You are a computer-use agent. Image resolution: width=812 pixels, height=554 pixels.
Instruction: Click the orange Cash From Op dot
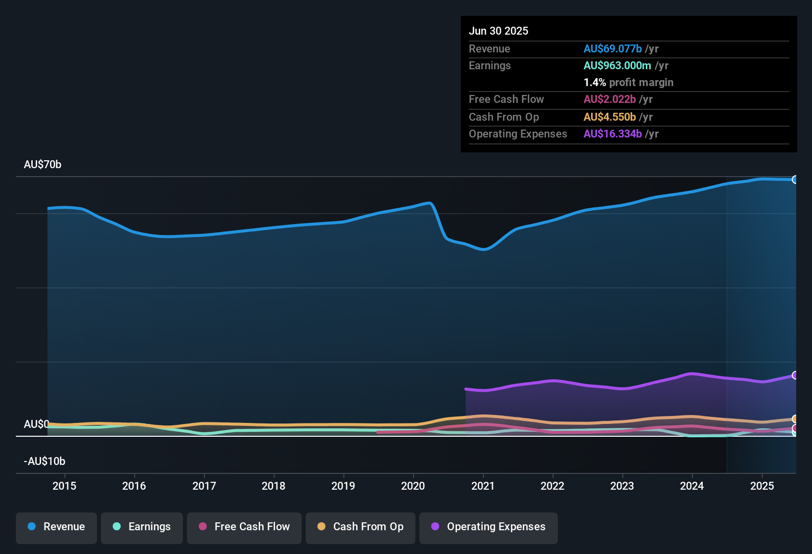[x=321, y=526]
